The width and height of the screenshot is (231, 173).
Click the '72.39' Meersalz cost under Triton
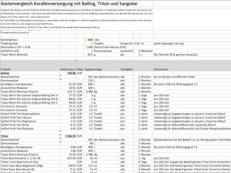coord(72,155)
